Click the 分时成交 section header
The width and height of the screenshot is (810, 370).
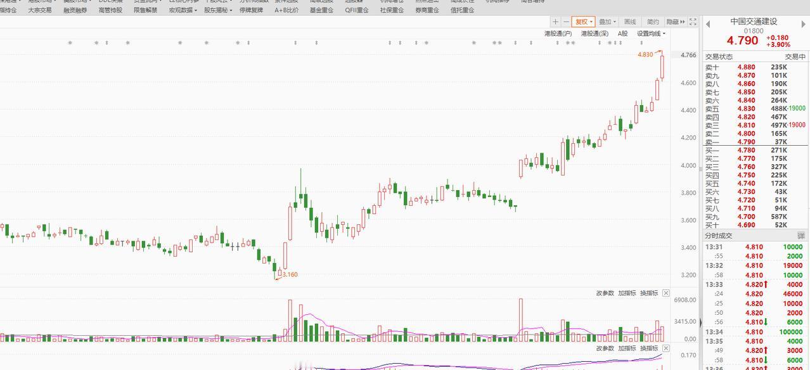pyautogui.click(x=719, y=236)
